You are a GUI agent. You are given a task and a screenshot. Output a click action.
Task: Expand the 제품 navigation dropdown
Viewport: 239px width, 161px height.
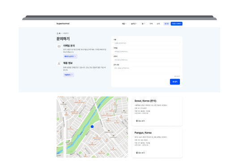point(124,24)
